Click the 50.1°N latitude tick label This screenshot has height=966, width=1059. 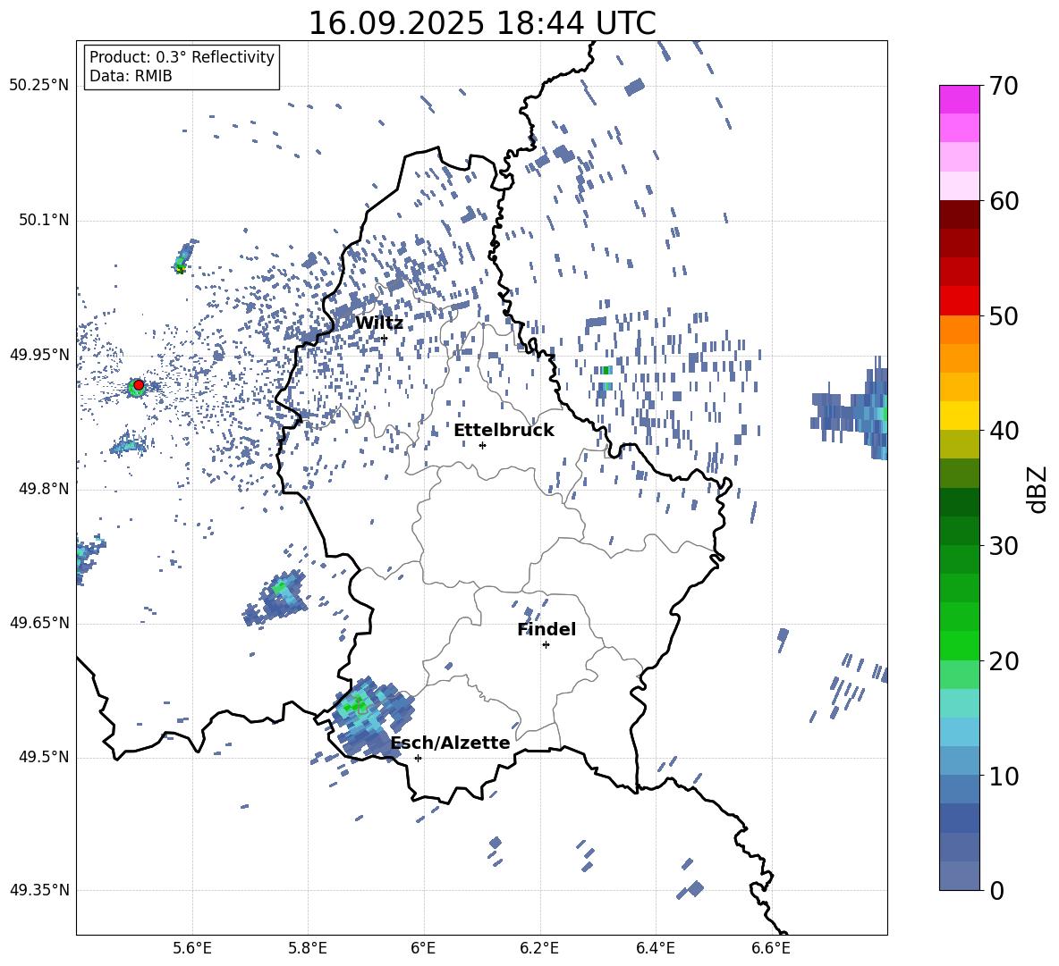pos(44,221)
